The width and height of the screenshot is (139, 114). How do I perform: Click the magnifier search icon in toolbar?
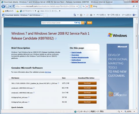(x=133, y=6)
